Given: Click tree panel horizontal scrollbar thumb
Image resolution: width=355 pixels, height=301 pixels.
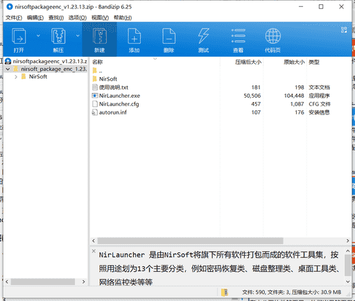Looking at the screenshot, I should coord(43,282).
